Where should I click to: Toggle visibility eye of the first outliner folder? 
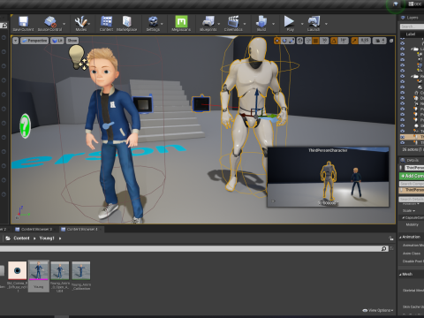click(403, 49)
